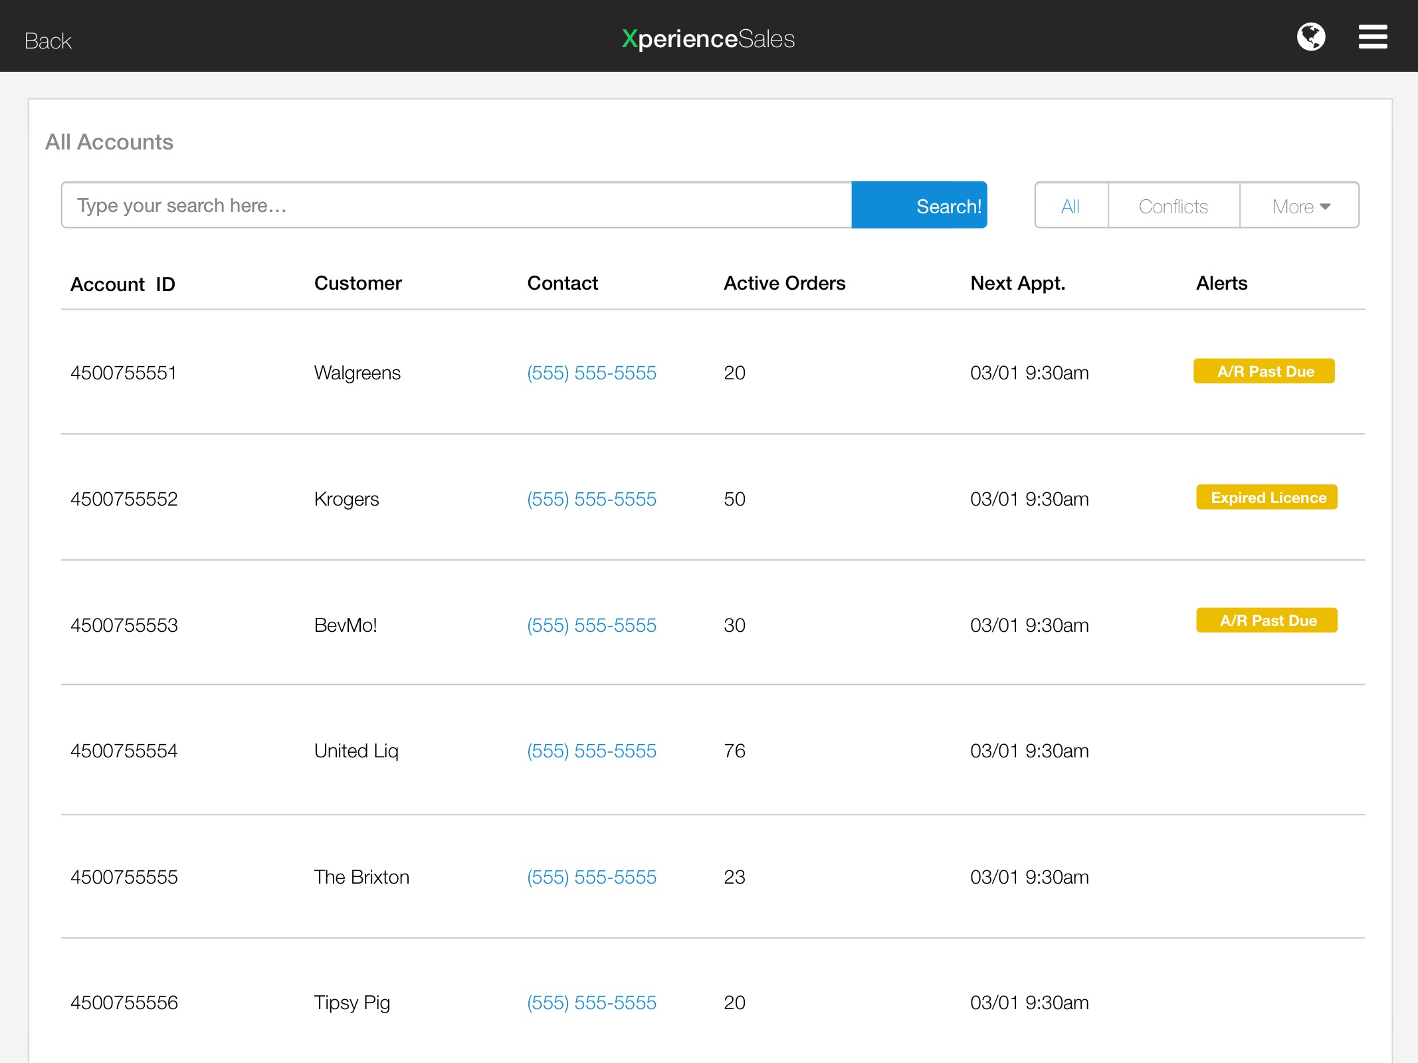Select the BevMo! customer name
The width and height of the screenshot is (1418, 1063).
click(346, 625)
